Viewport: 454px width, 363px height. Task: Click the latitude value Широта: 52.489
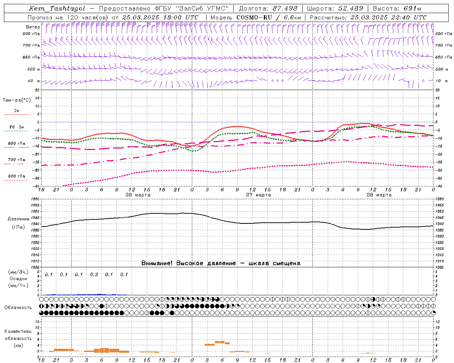pos(335,9)
